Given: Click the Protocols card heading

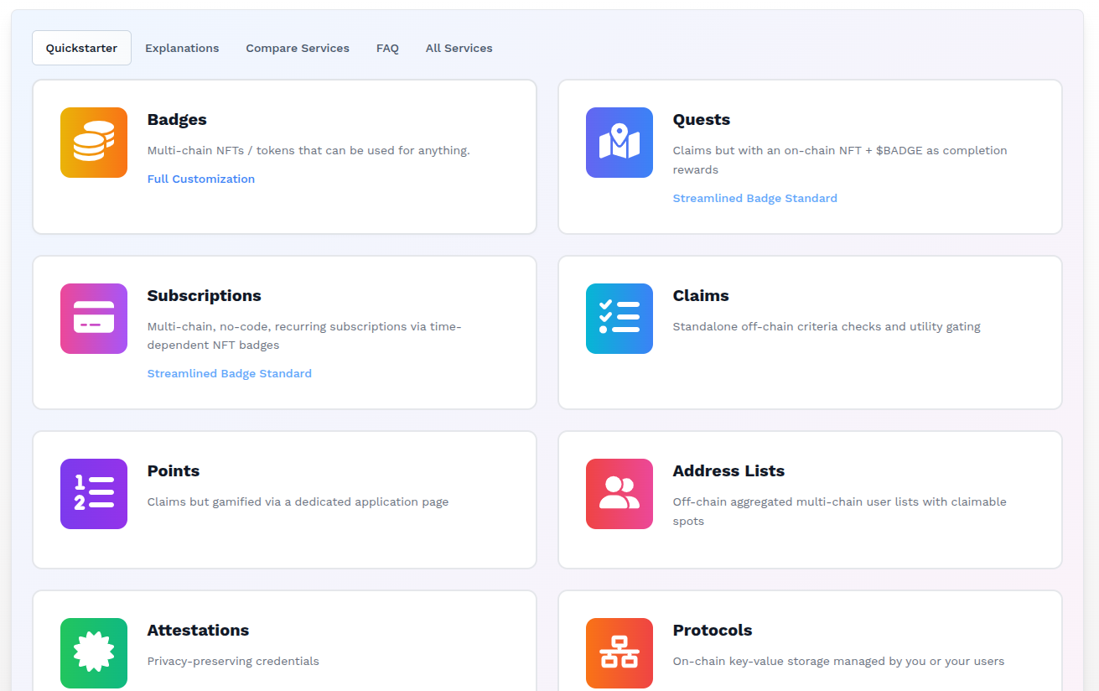Looking at the screenshot, I should [713, 631].
